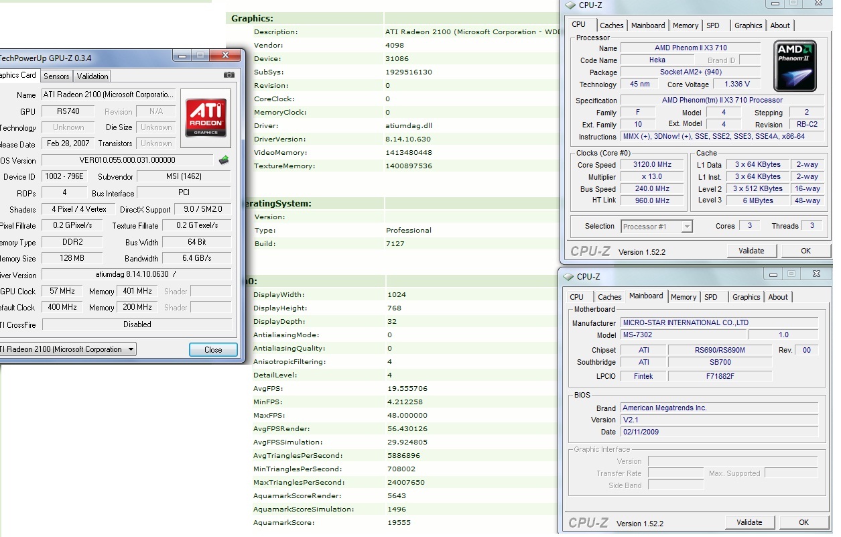The height and width of the screenshot is (537, 841).
Task: Click the Bandwidth field 6.4 GB/s
Action: click(196, 259)
